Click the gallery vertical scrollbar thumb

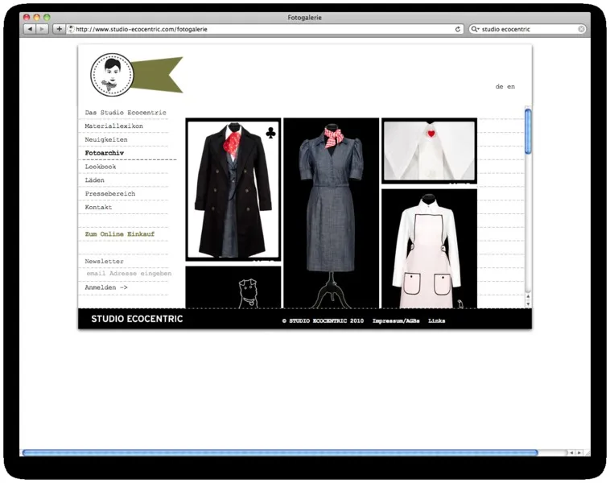pos(528,131)
